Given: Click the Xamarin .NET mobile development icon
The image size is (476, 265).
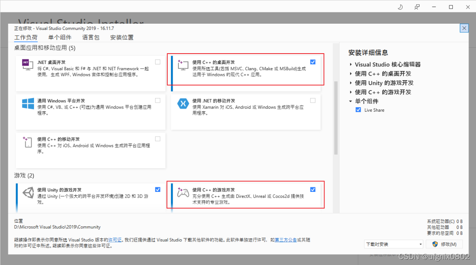Looking at the screenshot, I should 183,103.
